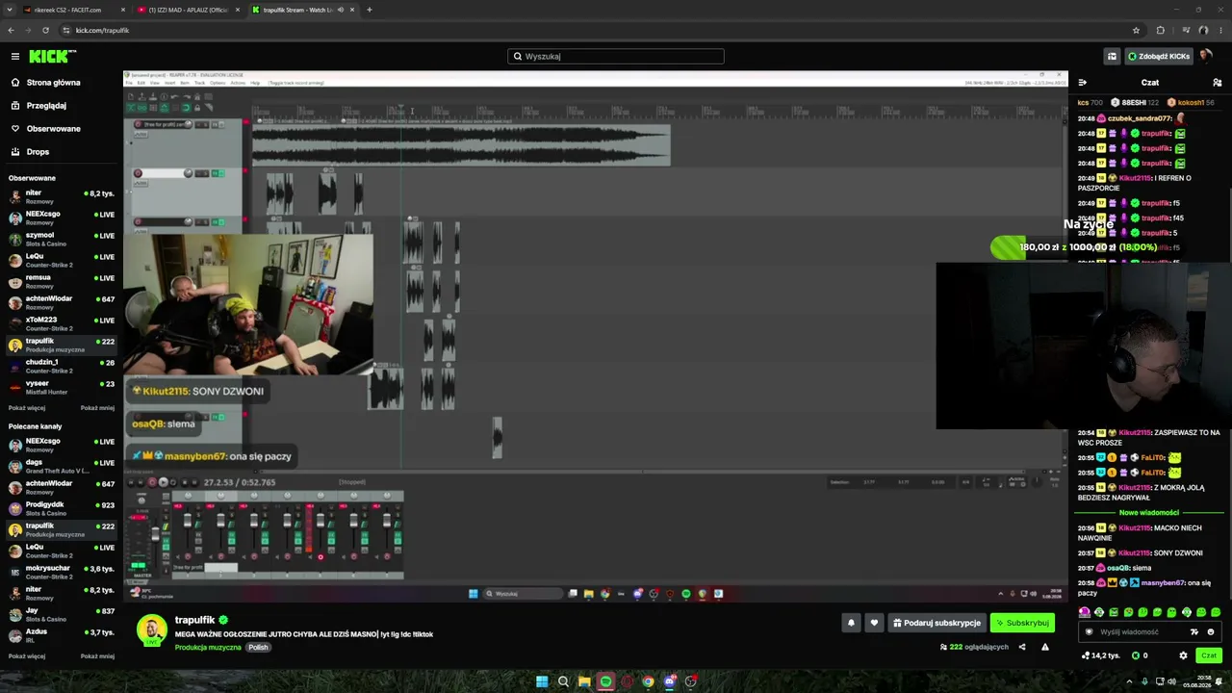Open the Kick shop box icon
The height and width of the screenshot is (693, 1232).
coord(1112,56)
